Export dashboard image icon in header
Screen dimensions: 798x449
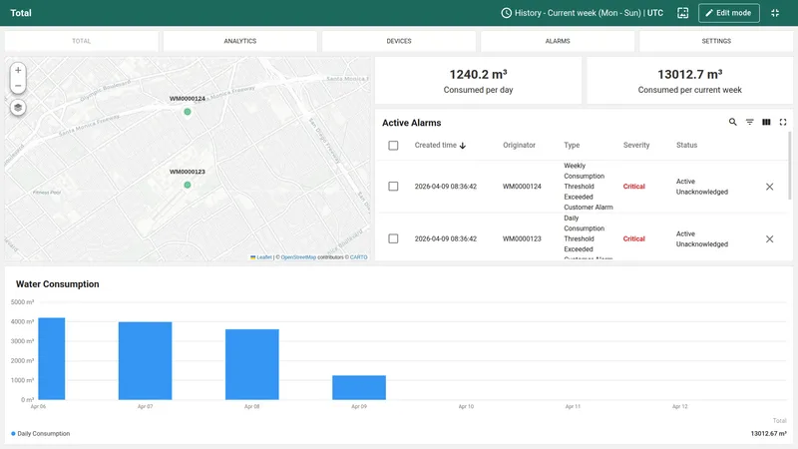tap(682, 13)
